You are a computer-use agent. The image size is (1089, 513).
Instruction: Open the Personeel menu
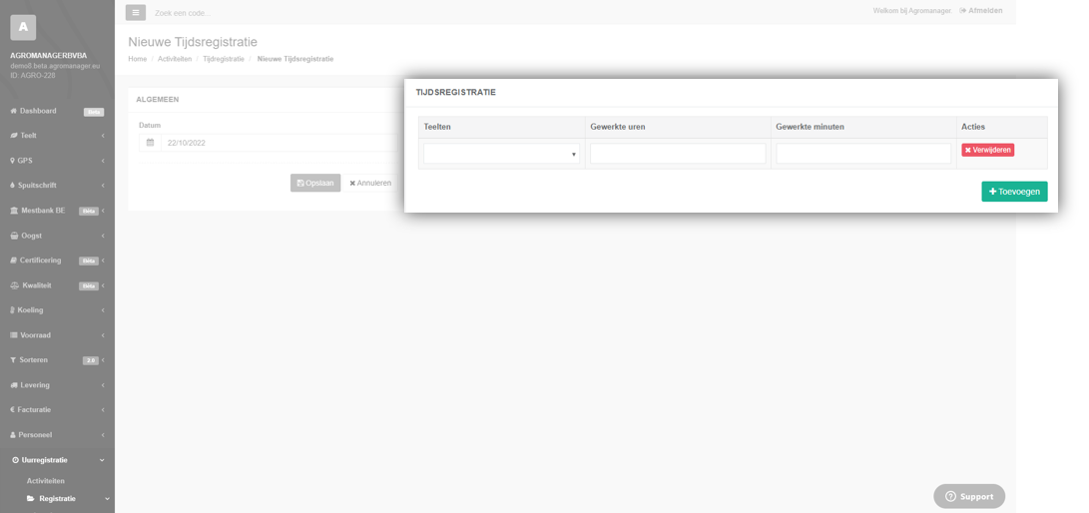pos(57,435)
